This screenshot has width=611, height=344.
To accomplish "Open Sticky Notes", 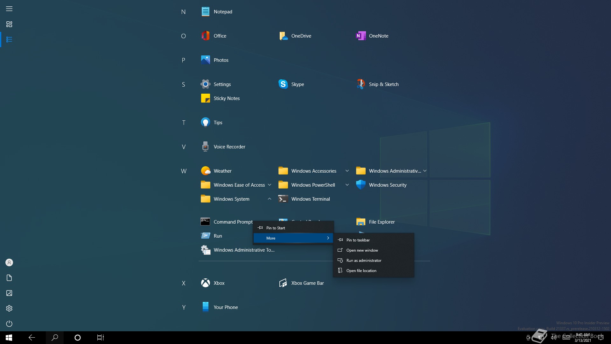I will coord(220,98).
